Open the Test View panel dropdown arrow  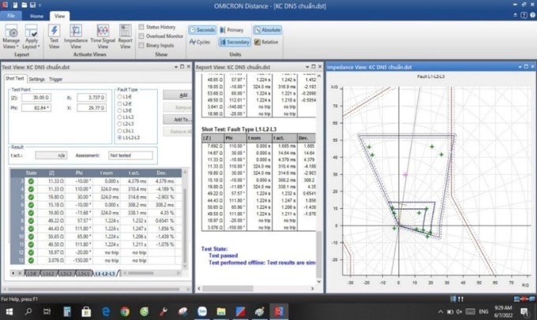[x=176, y=67]
